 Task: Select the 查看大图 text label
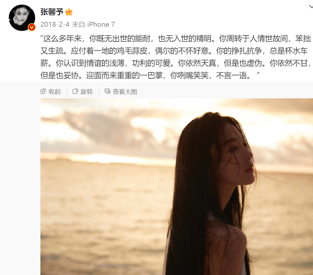pos(125,92)
